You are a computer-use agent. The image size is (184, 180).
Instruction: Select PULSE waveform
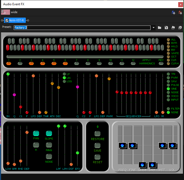(168, 85)
